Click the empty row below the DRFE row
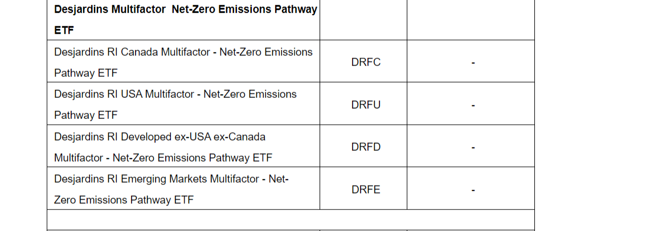Screen dimensions: 654x231 pyautogui.click(x=291, y=220)
